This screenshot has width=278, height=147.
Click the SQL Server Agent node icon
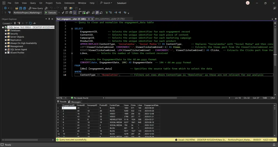coord(8,49)
